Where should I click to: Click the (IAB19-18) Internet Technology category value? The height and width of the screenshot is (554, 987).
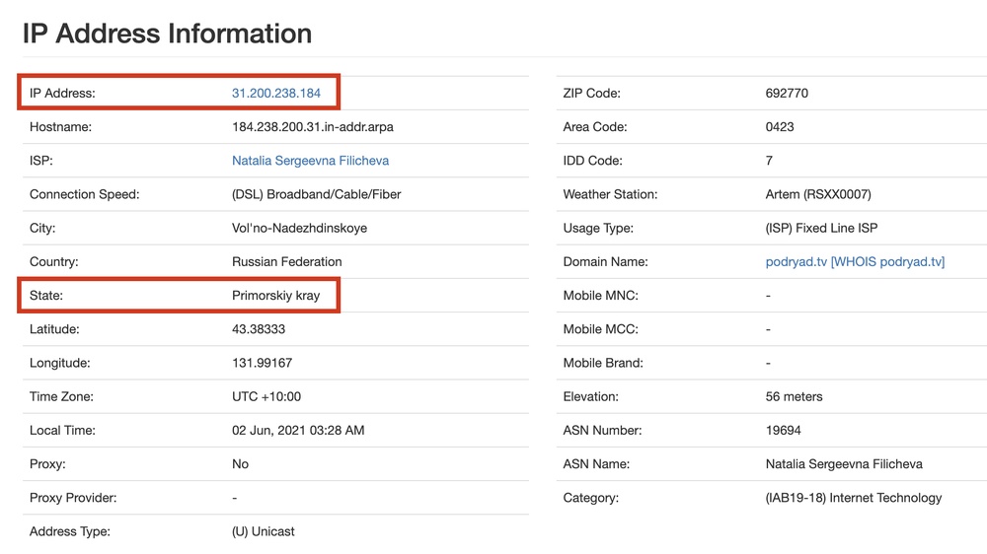pyautogui.click(x=854, y=498)
